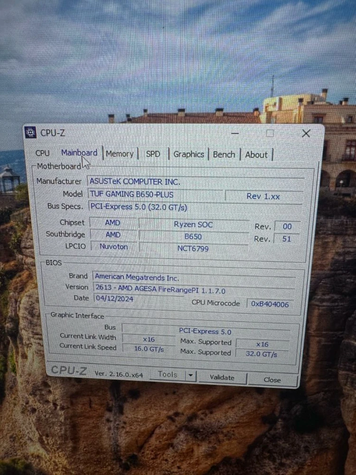Click the southbridge Rev. value 51
The width and height of the screenshot is (356, 475).
click(x=286, y=239)
